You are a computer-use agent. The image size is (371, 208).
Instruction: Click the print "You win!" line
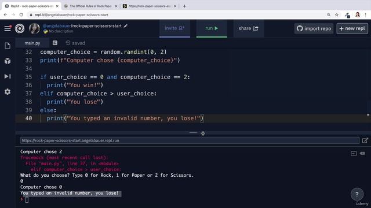tap(75, 85)
